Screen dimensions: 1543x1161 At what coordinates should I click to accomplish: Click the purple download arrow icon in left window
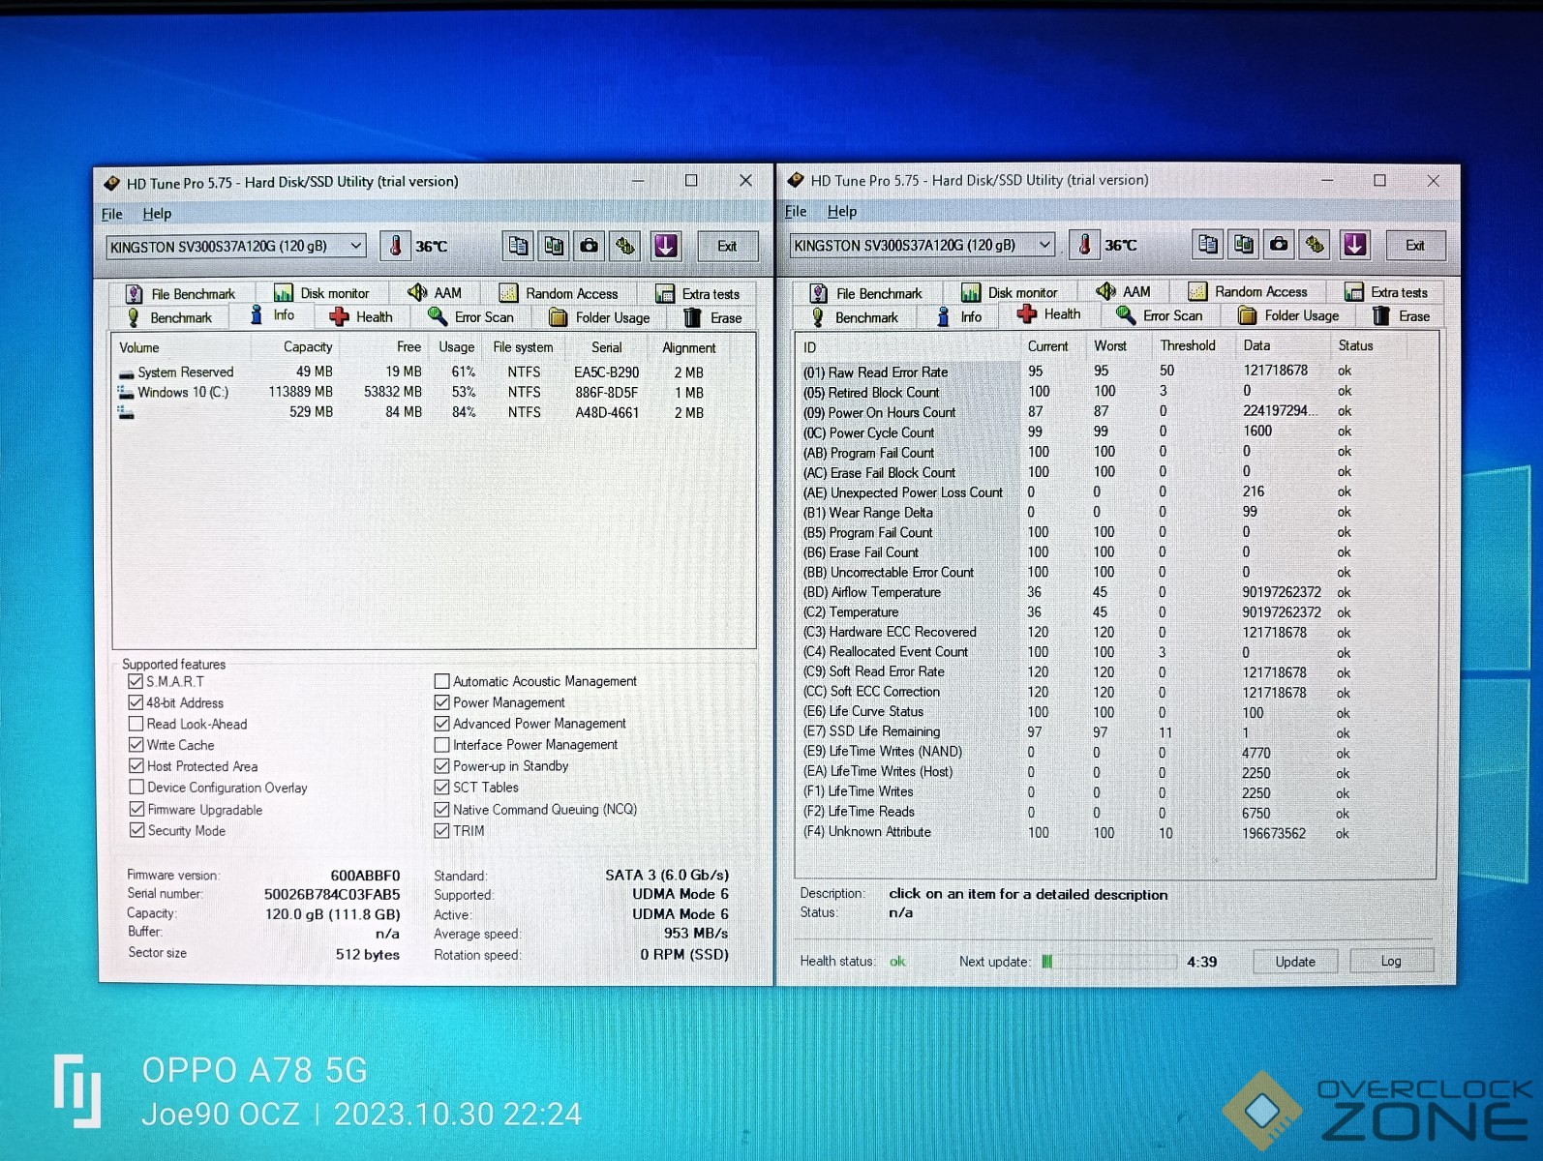pyautogui.click(x=666, y=246)
